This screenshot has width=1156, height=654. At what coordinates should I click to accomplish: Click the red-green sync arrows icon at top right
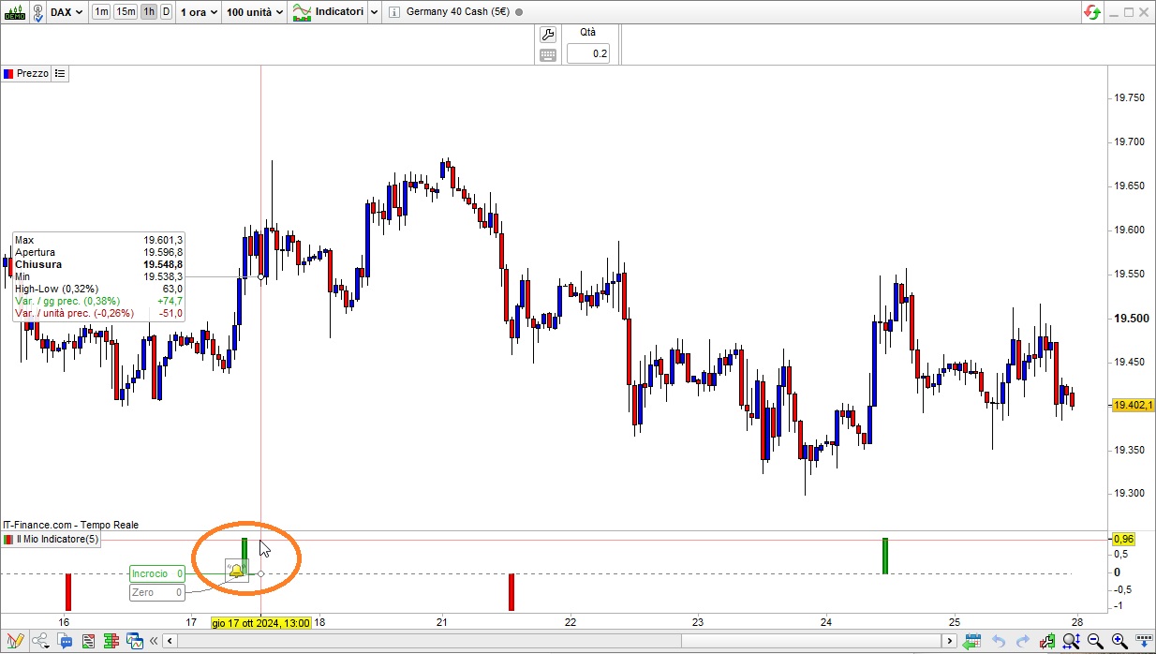1092,12
